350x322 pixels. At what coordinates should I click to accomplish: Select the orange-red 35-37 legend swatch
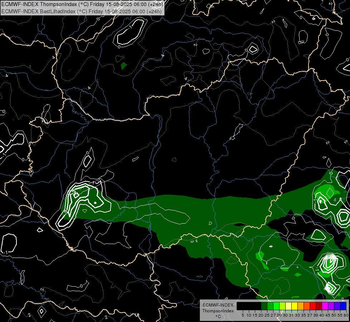[307, 306]
